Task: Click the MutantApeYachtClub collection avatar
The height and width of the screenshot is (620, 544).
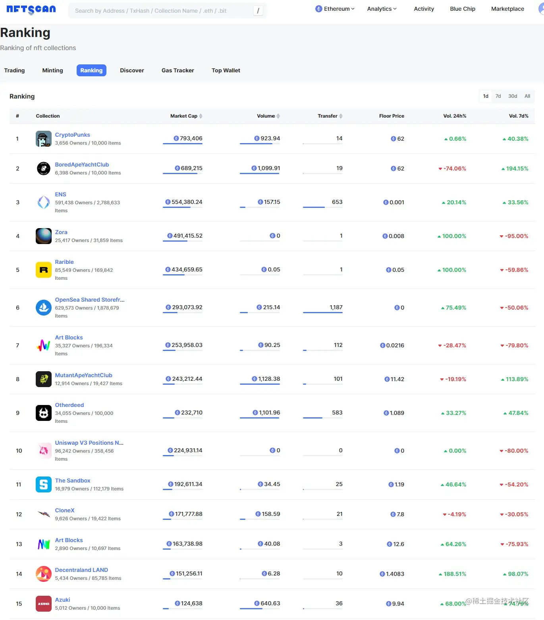Action: [x=44, y=379]
